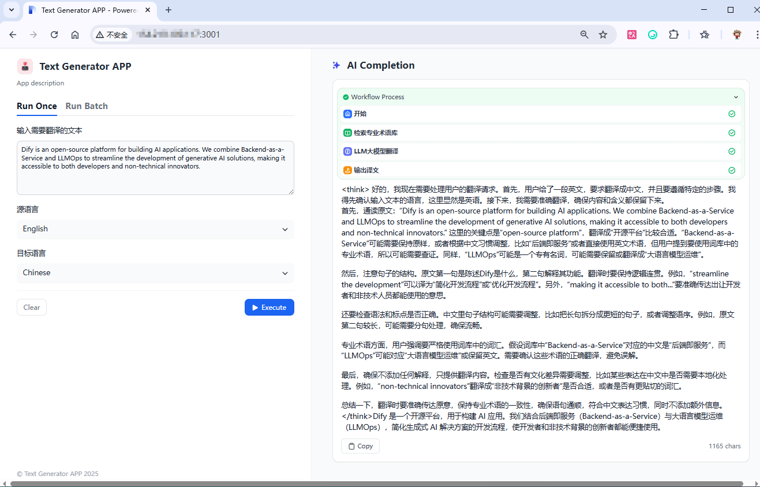Open the 目标语言 Chinese dropdown
Viewport: 760px width, 487px height.
(155, 273)
